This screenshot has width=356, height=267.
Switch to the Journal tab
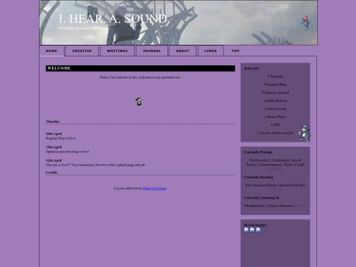[x=152, y=51]
